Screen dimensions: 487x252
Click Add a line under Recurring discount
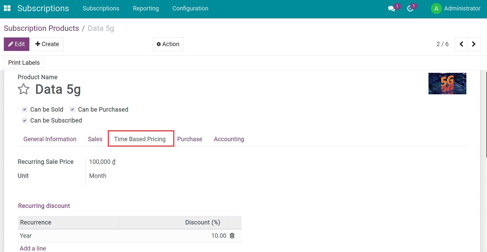[33, 248]
